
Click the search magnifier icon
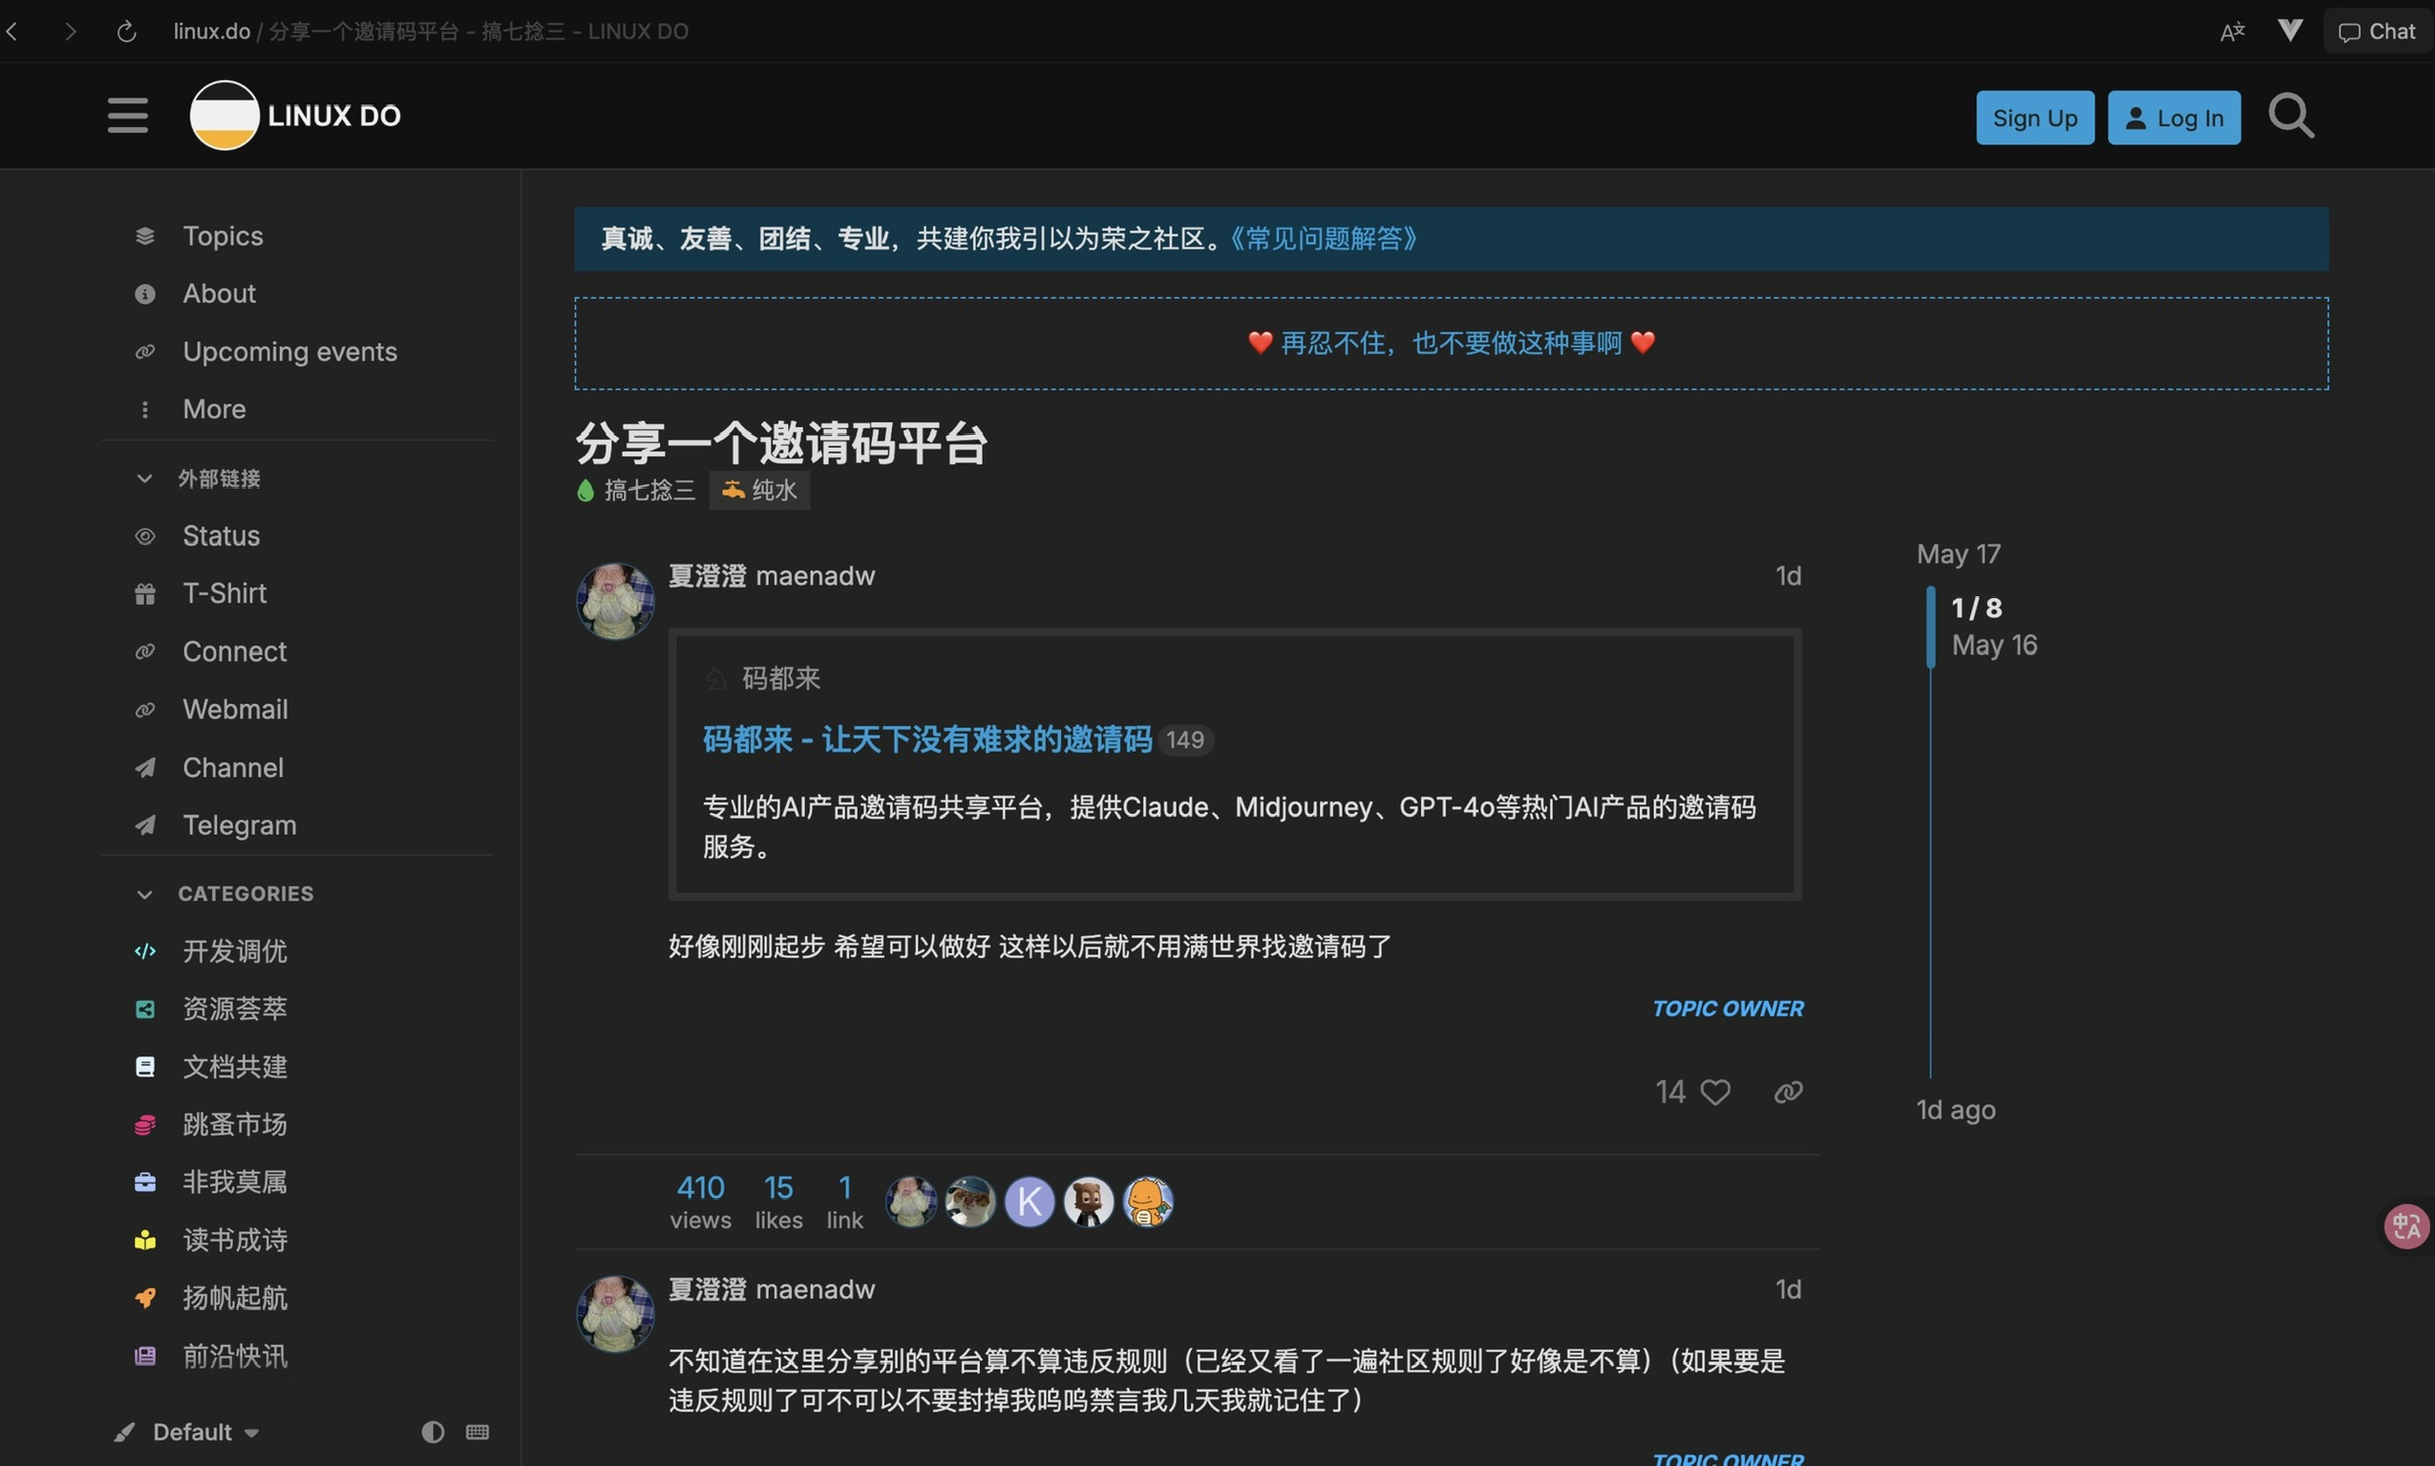[x=2289, y=116]
